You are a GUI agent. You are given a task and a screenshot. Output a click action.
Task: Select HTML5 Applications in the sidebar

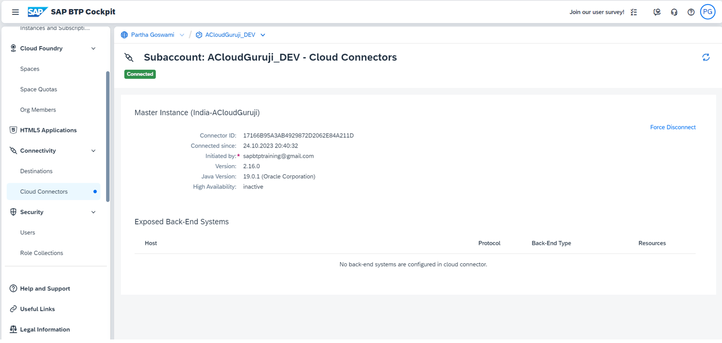pyautogui.click(x=48, y=130)
